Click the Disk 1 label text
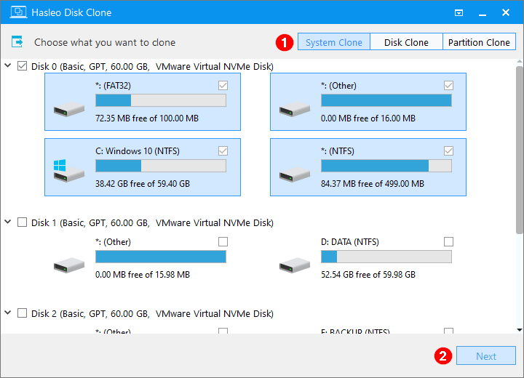The image size is (524, 378). (x=152, y=222)
